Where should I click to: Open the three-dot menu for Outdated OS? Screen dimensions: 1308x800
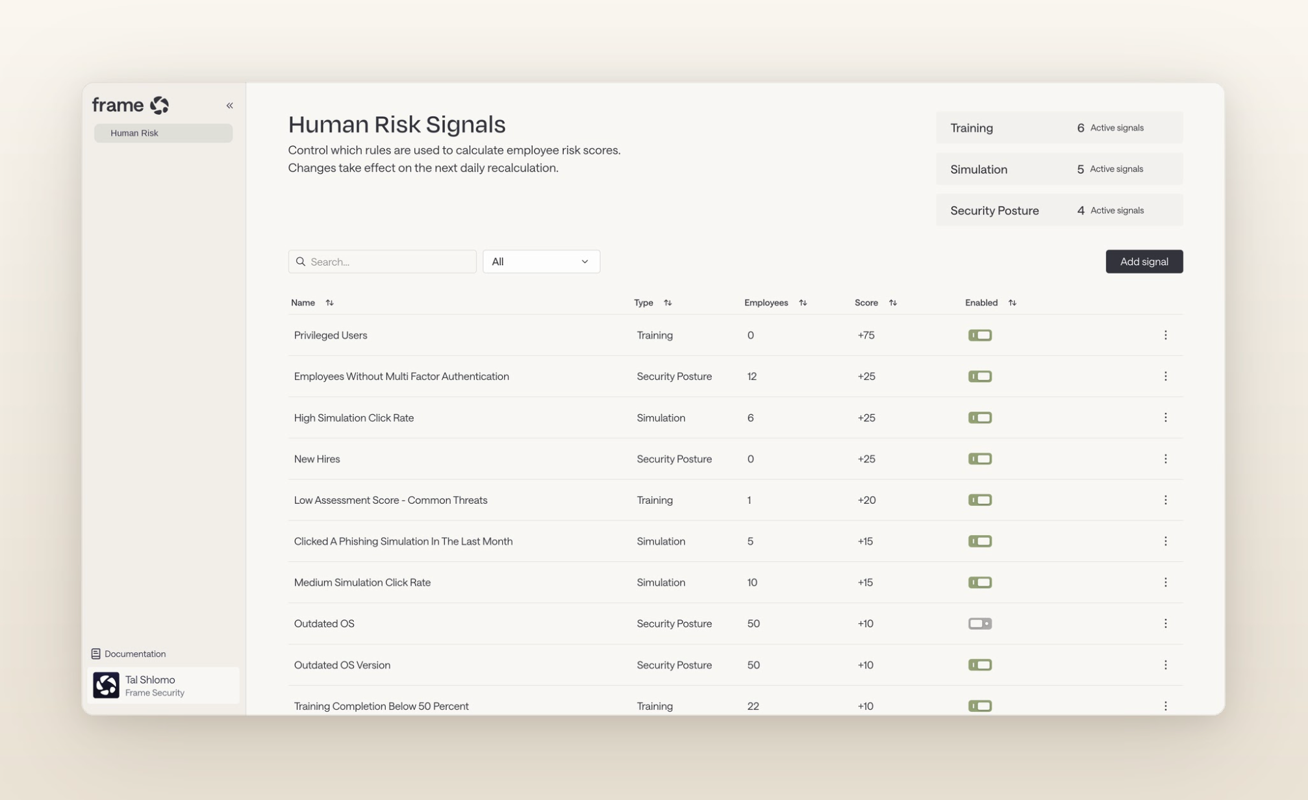click(x=1165, y=624)
